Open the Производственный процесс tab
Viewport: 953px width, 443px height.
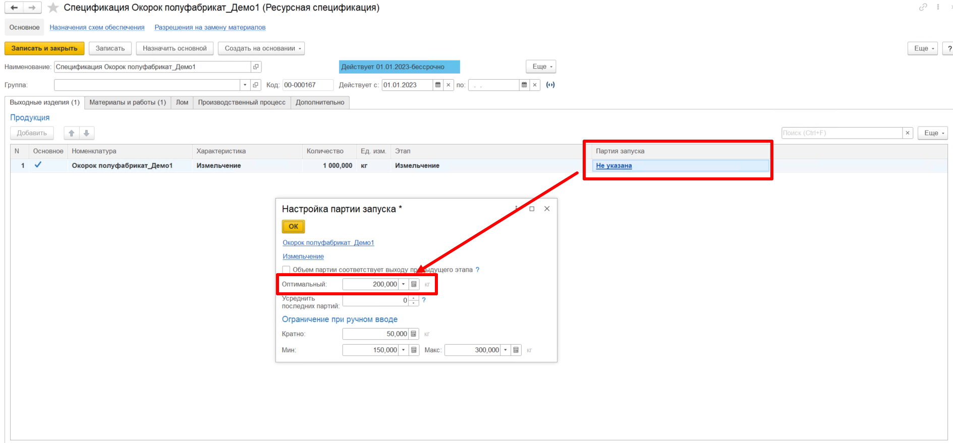(241, 102)
